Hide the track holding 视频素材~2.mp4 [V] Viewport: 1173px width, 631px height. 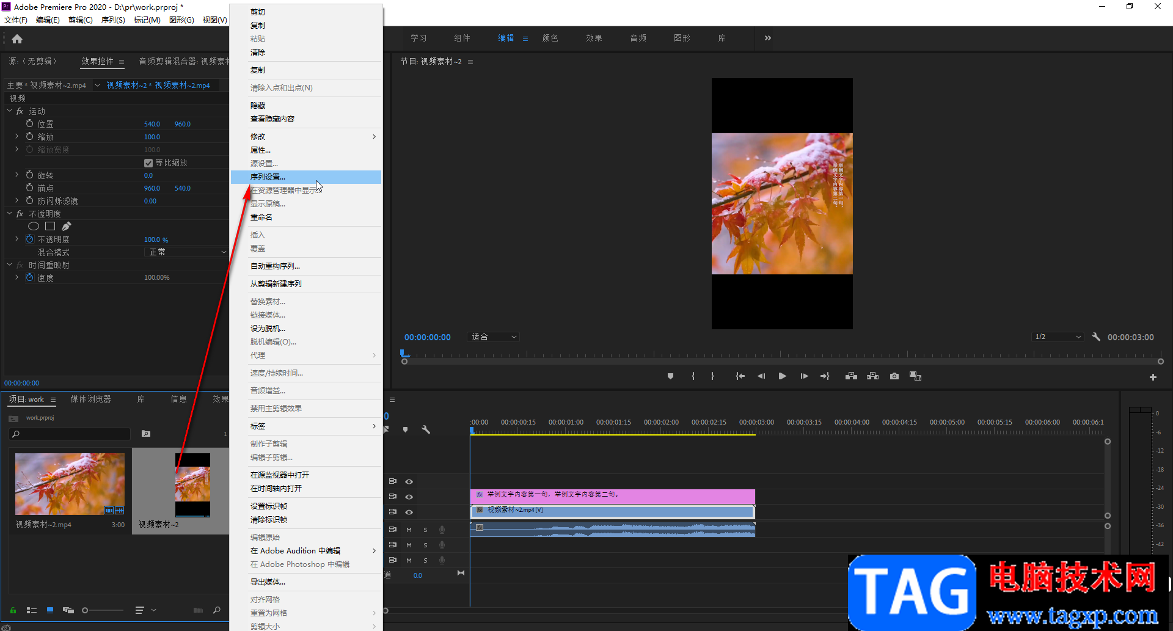409,512
